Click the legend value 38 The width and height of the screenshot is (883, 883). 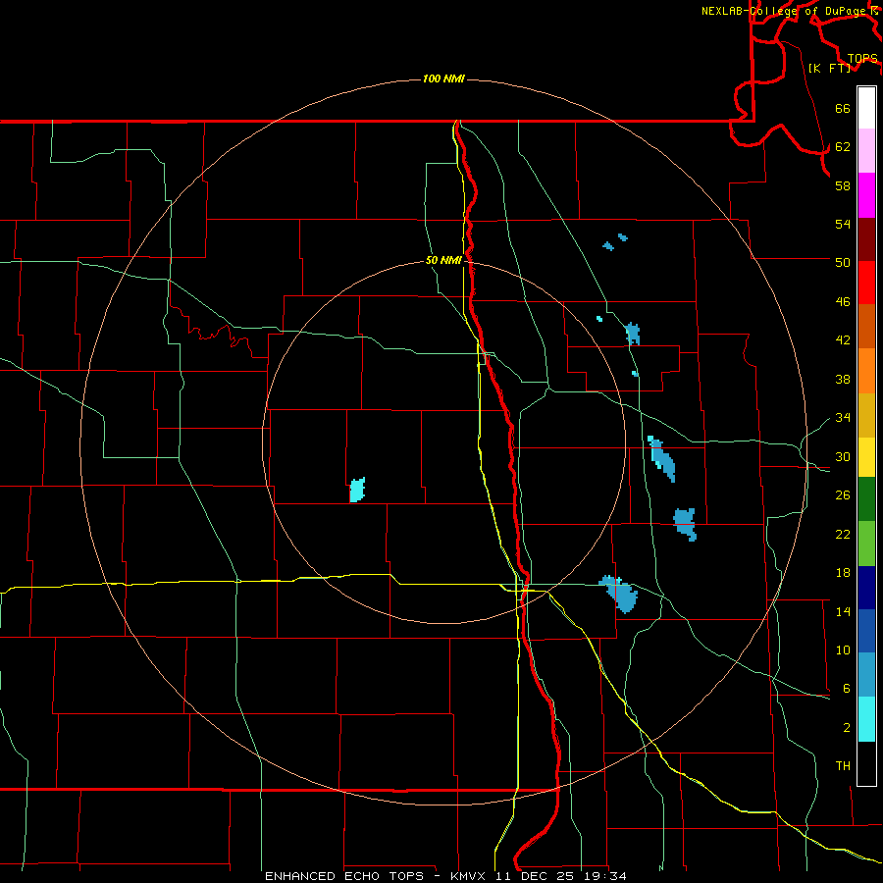[843, 379]
